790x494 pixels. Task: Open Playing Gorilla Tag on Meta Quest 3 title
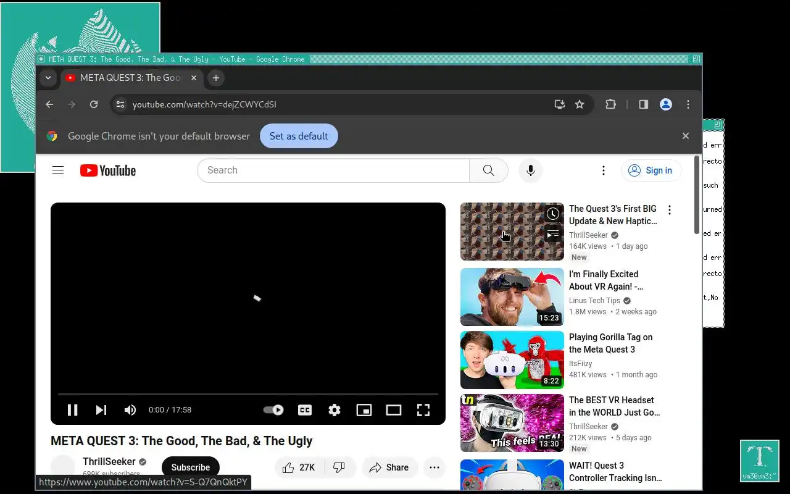coord(610,343)
